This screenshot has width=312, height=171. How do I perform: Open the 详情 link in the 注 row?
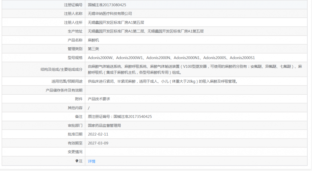[x=92, y=161]
